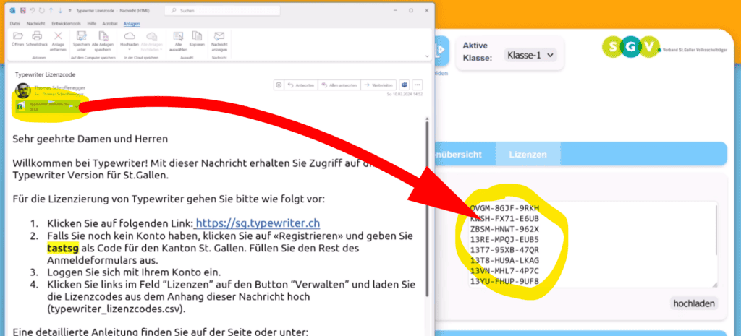
Task: Click the Alle Anlagen speichern icon
Action: click(103, 36)
